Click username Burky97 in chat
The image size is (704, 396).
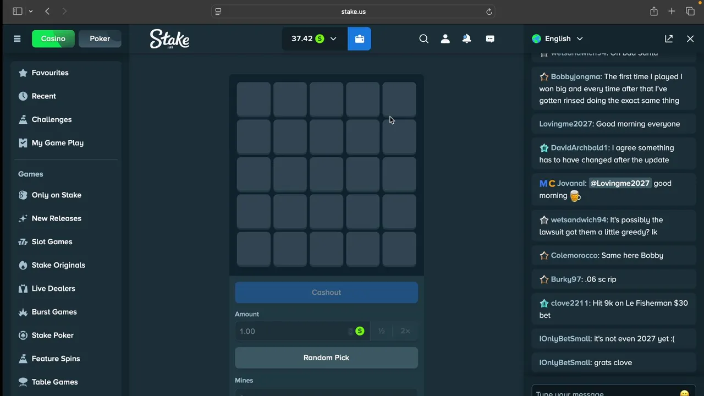(565, 279)
